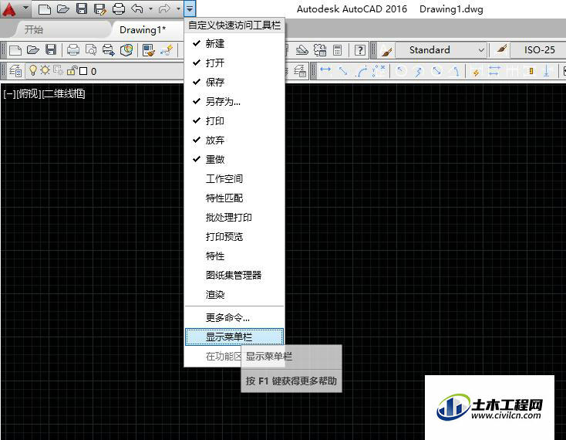Viewport: 566px width, 440px height.
Task: Select 特性 menu entry
Action: tap(234, 256)
